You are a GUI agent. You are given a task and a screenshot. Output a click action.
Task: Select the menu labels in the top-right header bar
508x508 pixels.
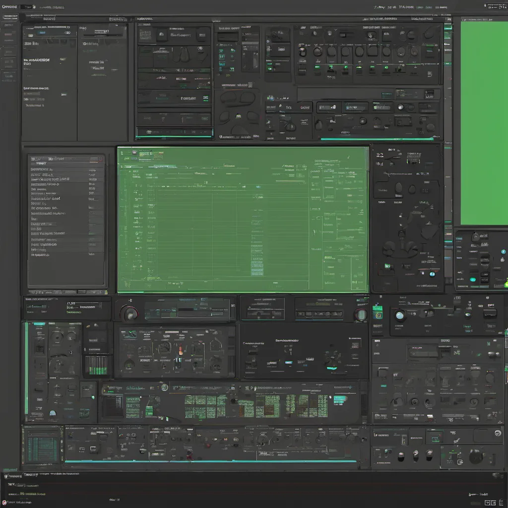pyautogui.click(x=402, y=7)
